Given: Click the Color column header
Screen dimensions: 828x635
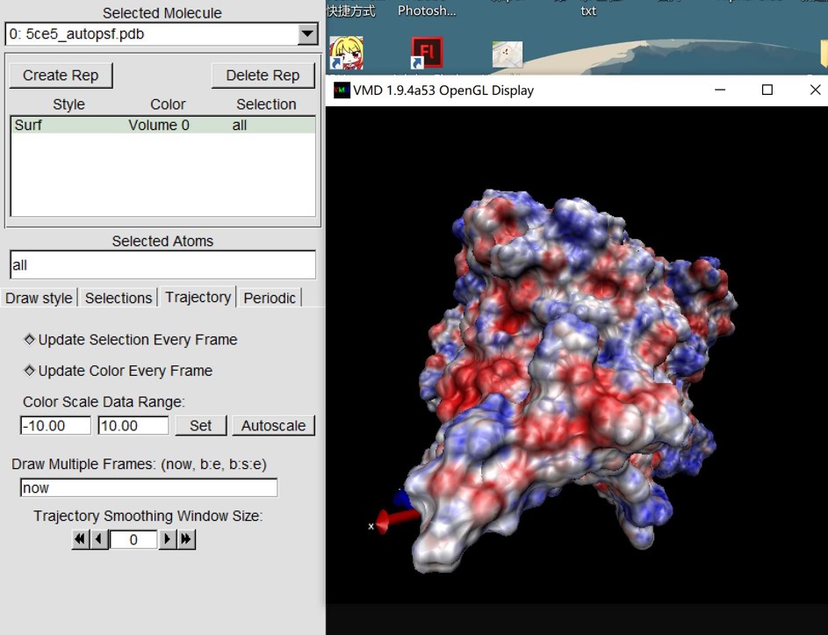Looking at the screenshot, I should pos(168,105).
